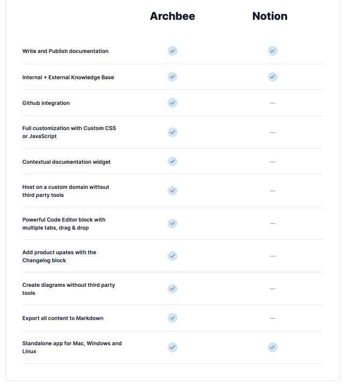Click Archbee checkmark for Write and Publish documentation
The width and height of the screenshot is (344, 388).
pos(173,51)
